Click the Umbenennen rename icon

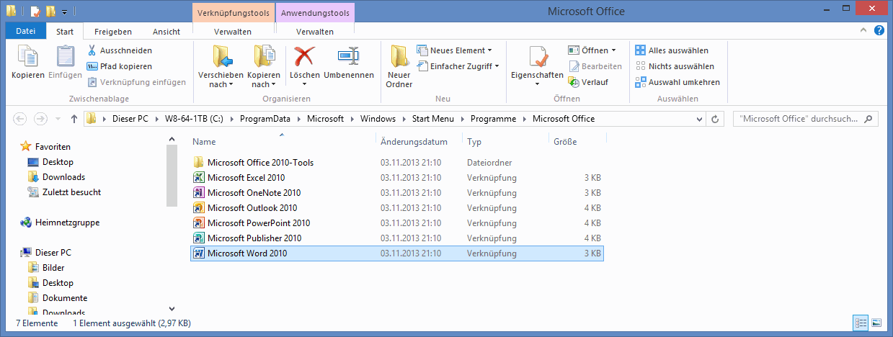click(x=348, y=58)
